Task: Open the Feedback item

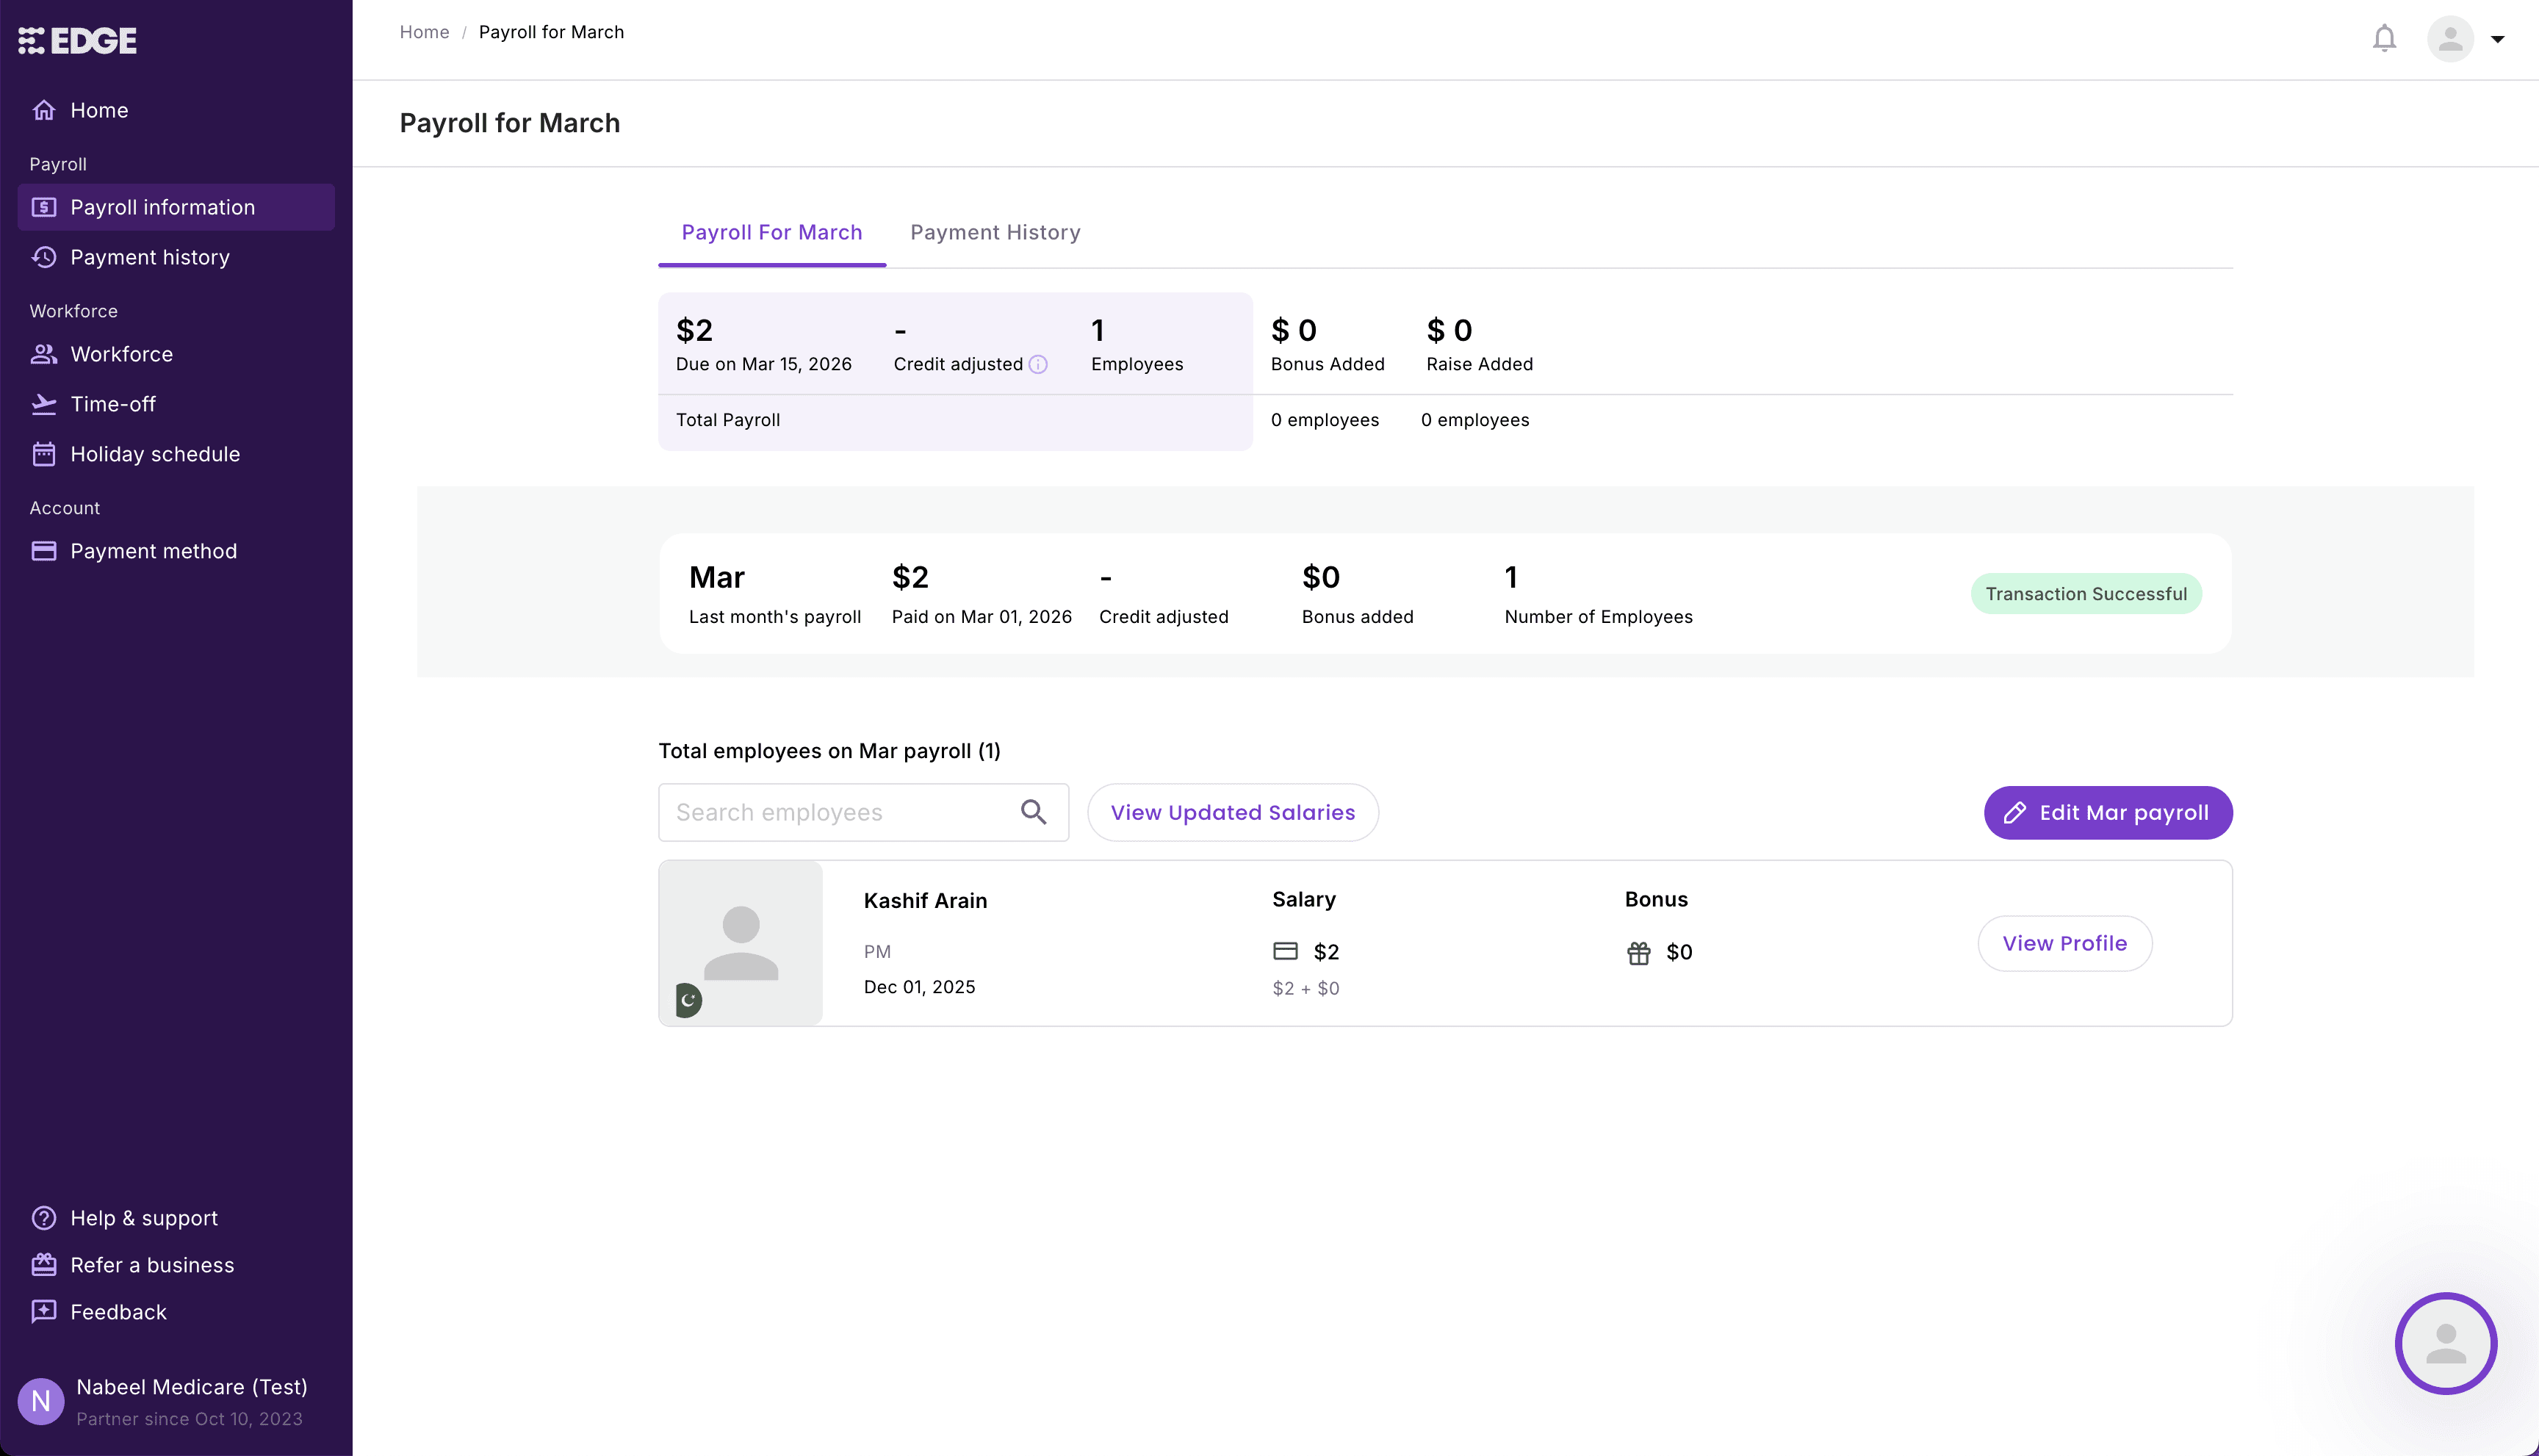Action: coord(118,1312)
